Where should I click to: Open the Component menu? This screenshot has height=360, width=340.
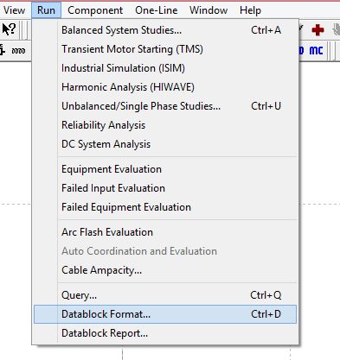point(95,10)
